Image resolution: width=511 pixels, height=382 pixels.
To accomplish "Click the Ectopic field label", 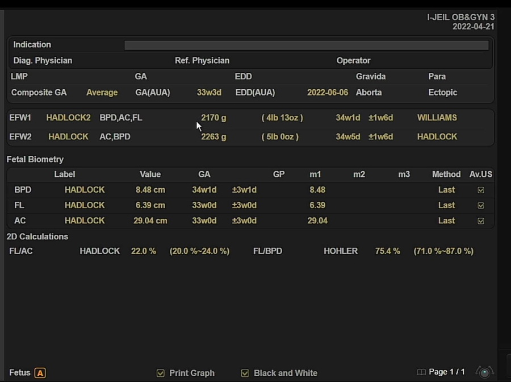I will point(442,93).
